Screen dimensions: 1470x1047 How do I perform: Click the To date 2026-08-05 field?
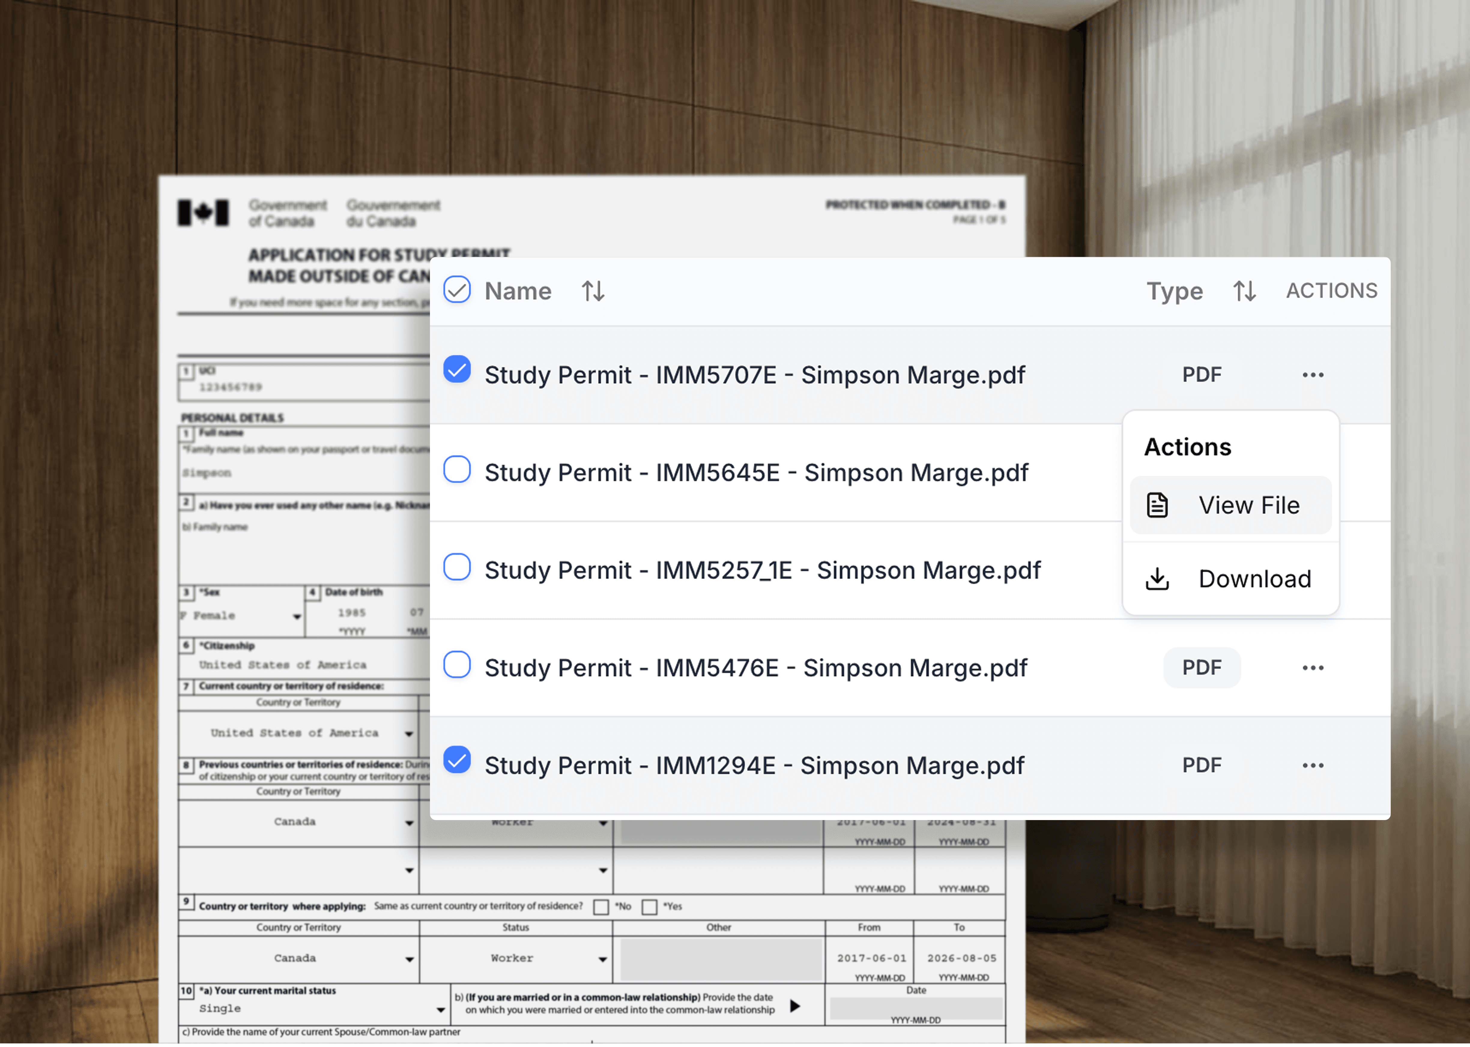[x=961, y=959]
